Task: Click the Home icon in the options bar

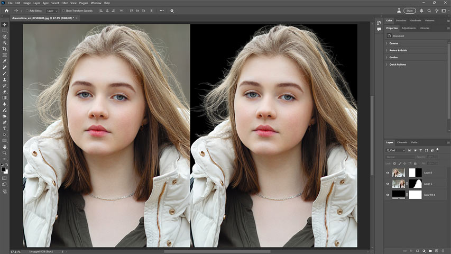Action: (x=6, y=11)
